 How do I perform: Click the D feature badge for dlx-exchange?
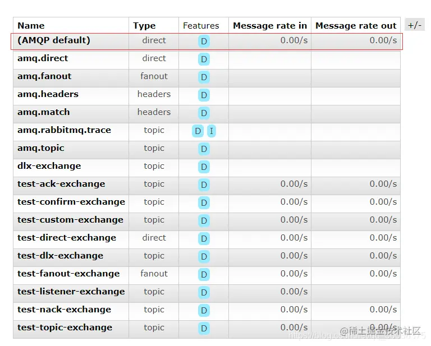(x=204, y=167)
